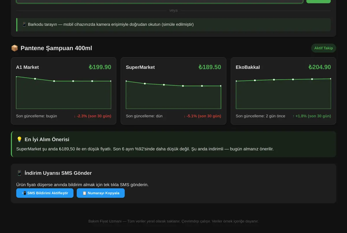Click the recommendation sentence ending in 'bugün almanız önerilir'
Viewport: 347px width, 233px height.
point(145,149)
